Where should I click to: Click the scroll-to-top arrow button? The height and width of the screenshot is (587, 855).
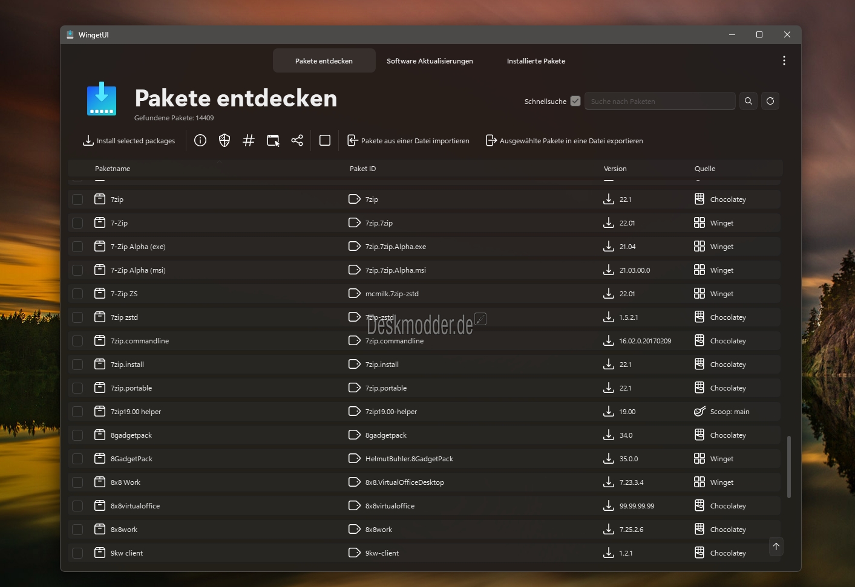click(776, 546)
